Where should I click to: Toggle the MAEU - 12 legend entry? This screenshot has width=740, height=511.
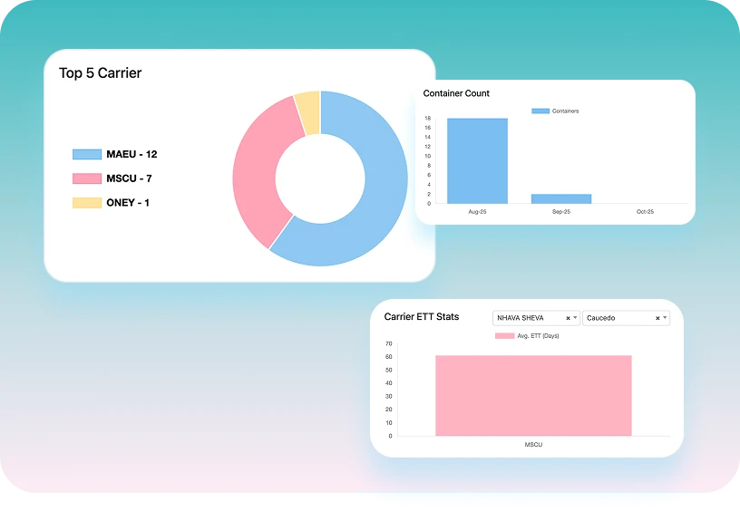131,154
